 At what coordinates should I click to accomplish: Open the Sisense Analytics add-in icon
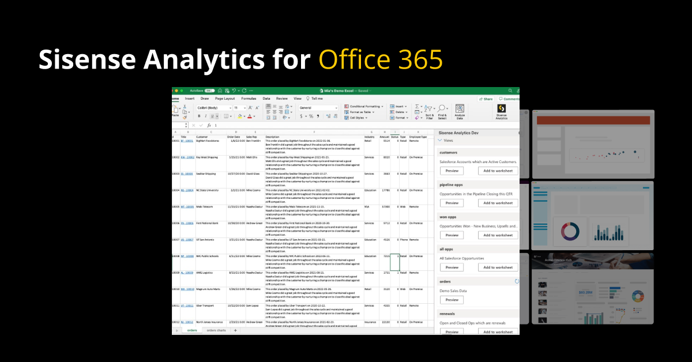coord(501,109)
